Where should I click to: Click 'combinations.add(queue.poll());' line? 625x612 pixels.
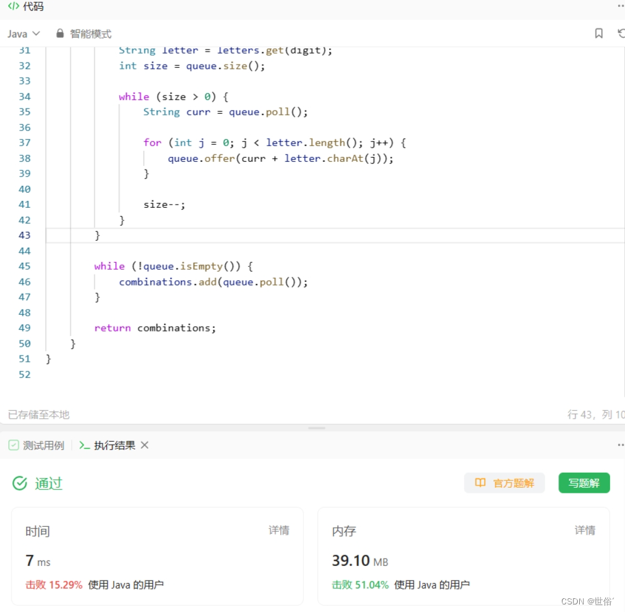213,282
